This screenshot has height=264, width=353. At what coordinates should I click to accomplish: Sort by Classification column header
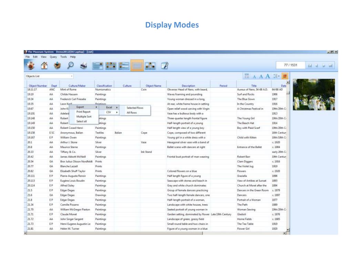click(104, 86)
